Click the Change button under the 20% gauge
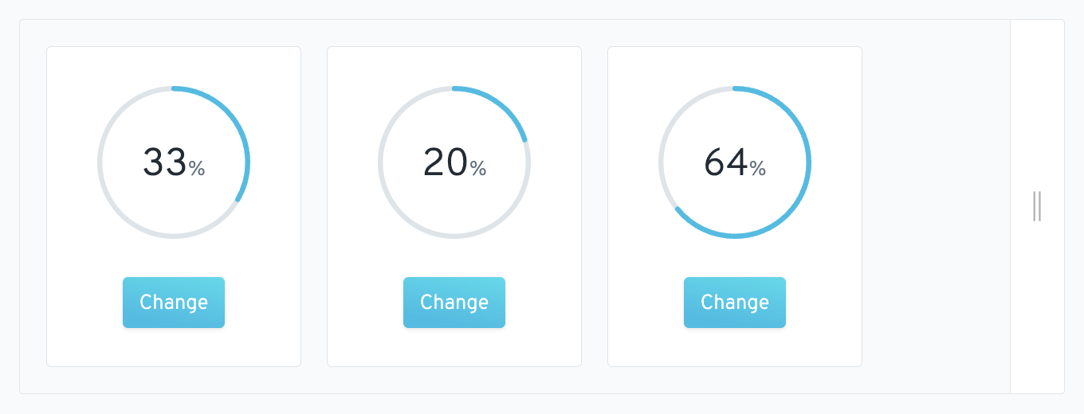The image size is (1084, 414). [x=454, y=303]
